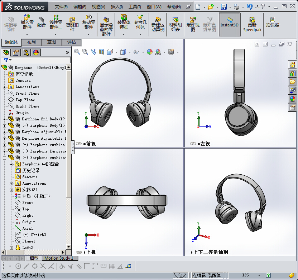
Task: Toggle the link views icon beside 左视
Action: point(193,144)
